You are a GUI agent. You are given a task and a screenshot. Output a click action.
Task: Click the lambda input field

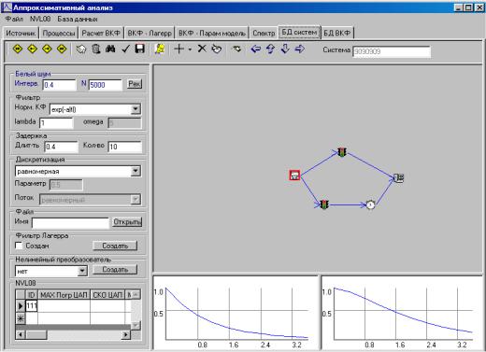pos(56,123)
